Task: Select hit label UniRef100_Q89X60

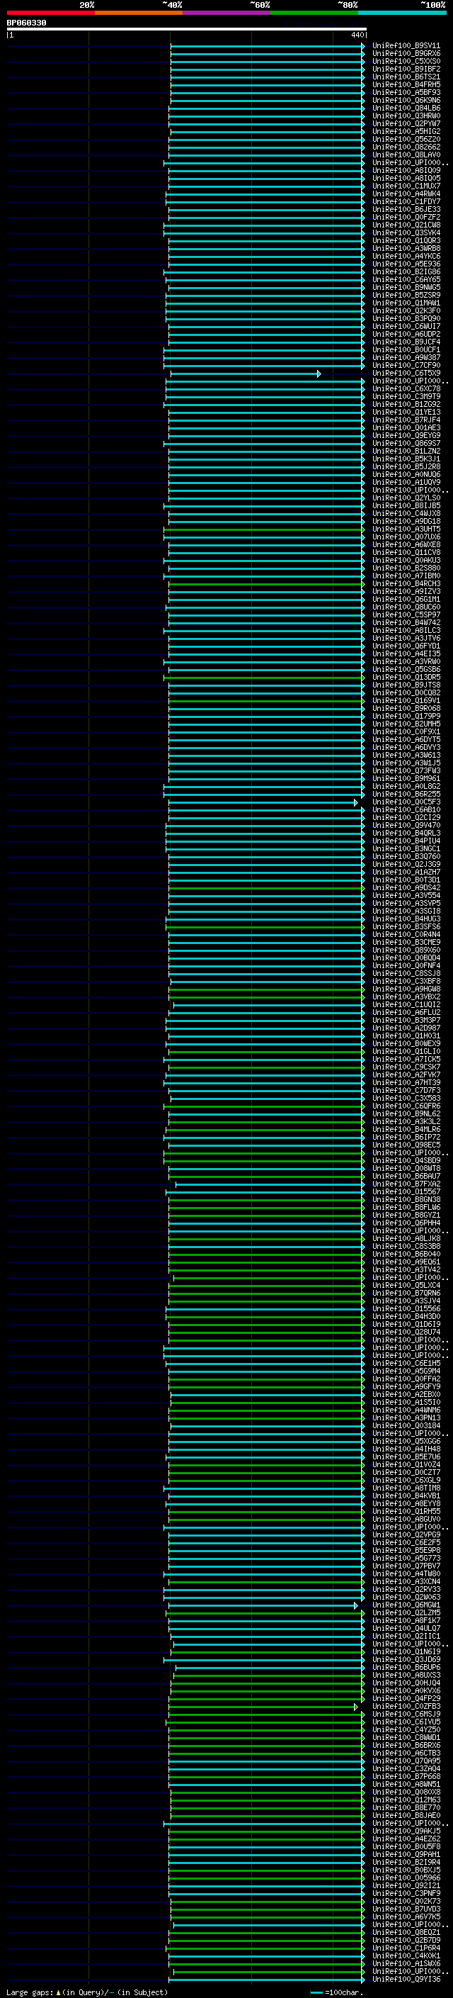Action: pyautogui.click(x=406, y=950)
